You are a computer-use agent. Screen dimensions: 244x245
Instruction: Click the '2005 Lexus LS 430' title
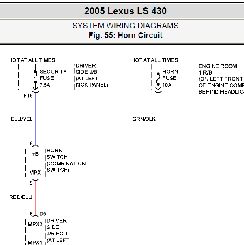tap(125, 11)
